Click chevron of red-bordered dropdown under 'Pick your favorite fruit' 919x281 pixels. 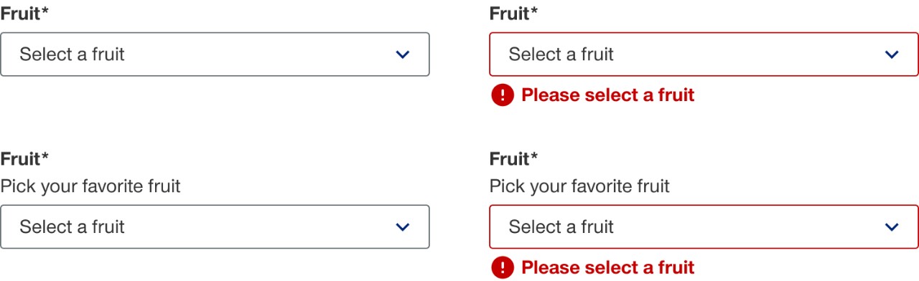coord(892,227)
